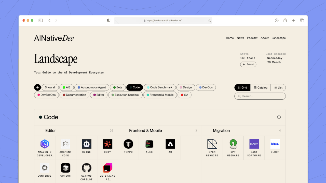Open the Alex tool icon
Screen dimensions: 326x183
pyautogui.click(x=149, y=144)
